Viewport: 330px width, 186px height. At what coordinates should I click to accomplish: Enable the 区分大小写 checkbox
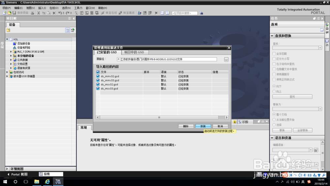pyautogui.click(x=274, y=59)
